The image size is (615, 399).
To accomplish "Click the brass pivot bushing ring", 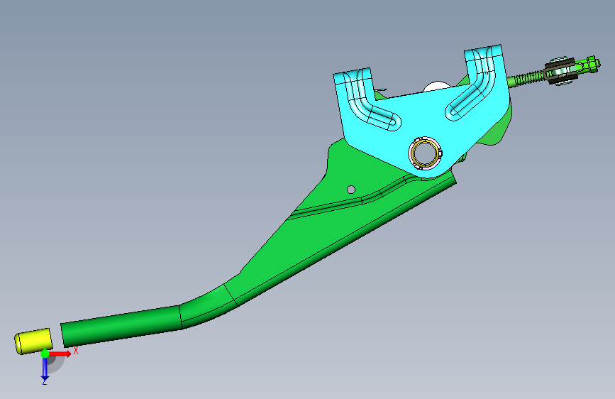I will [x=425, y=153].
